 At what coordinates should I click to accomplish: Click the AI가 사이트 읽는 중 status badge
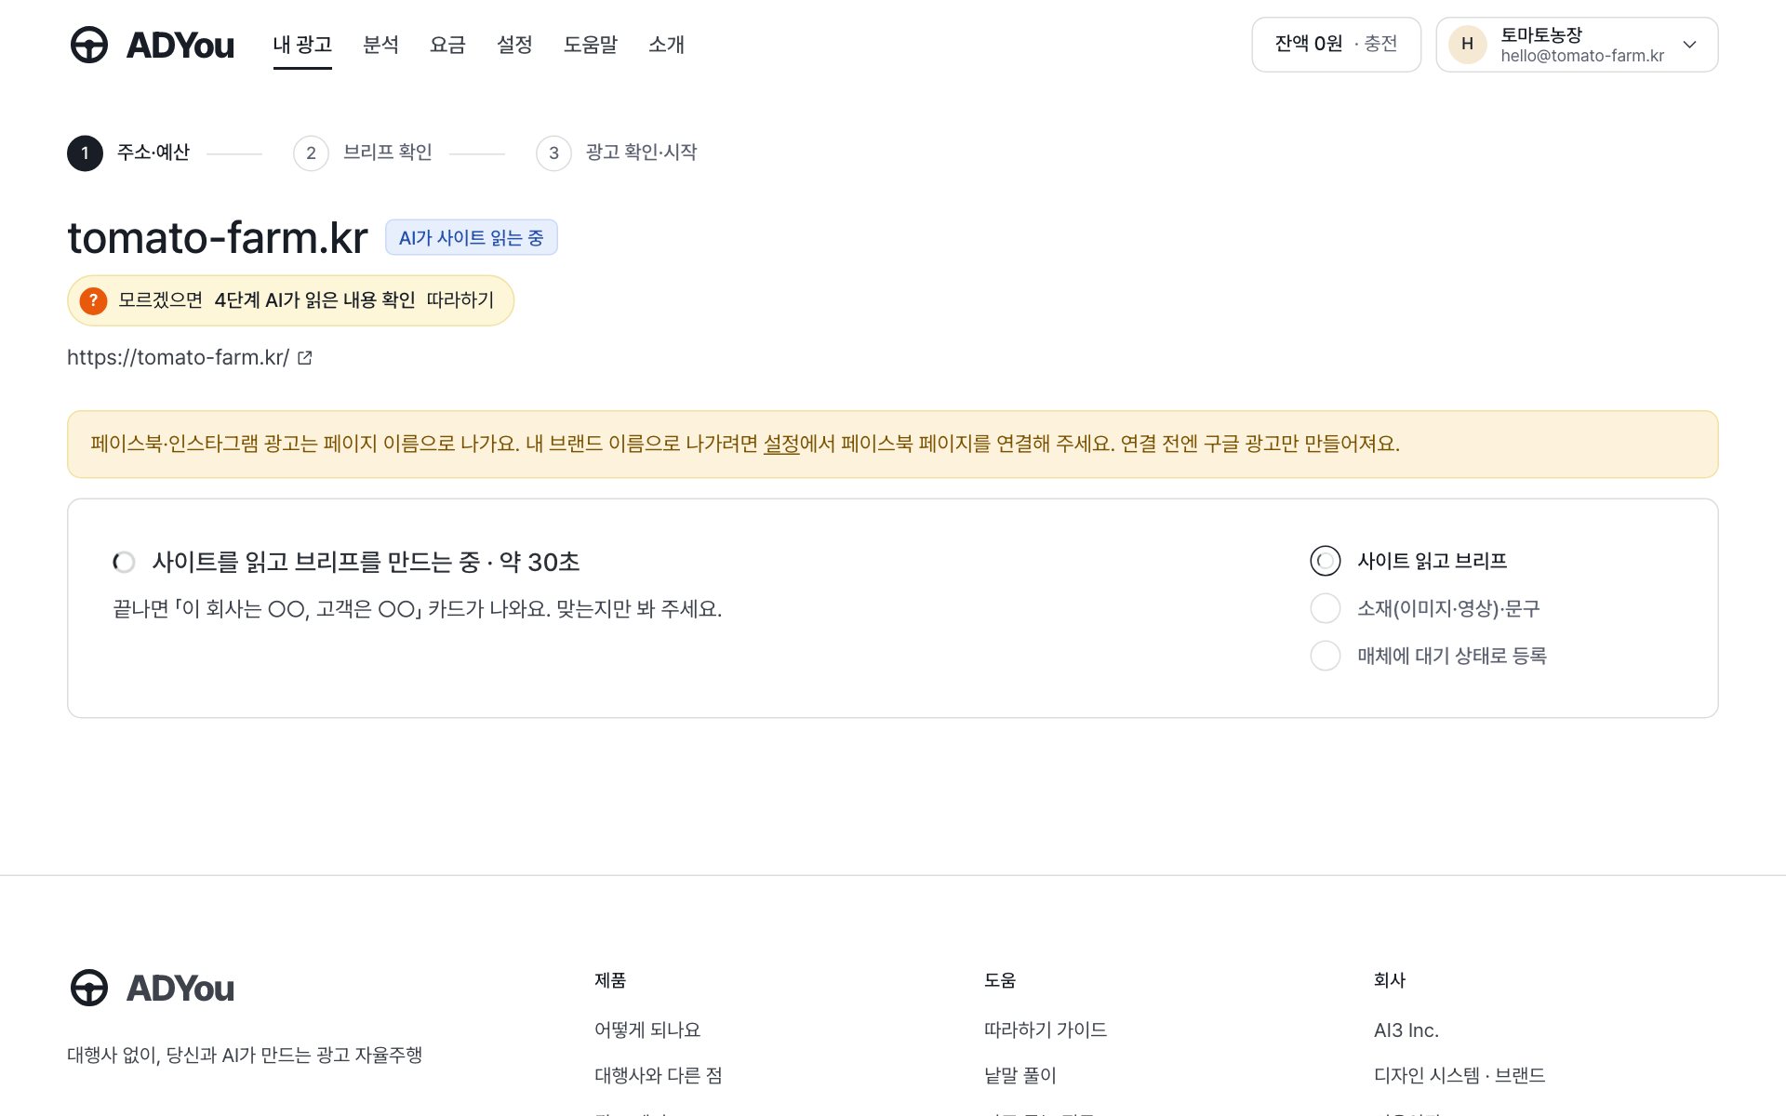click(x=472, y=237)
